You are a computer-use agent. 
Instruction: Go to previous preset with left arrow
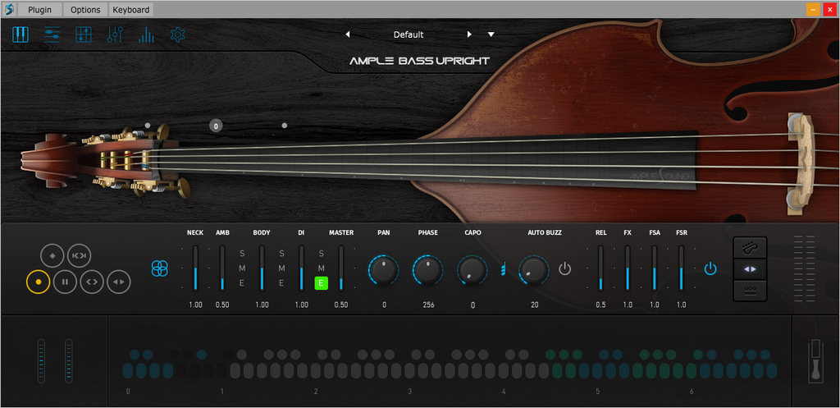(x=348, y=34)
